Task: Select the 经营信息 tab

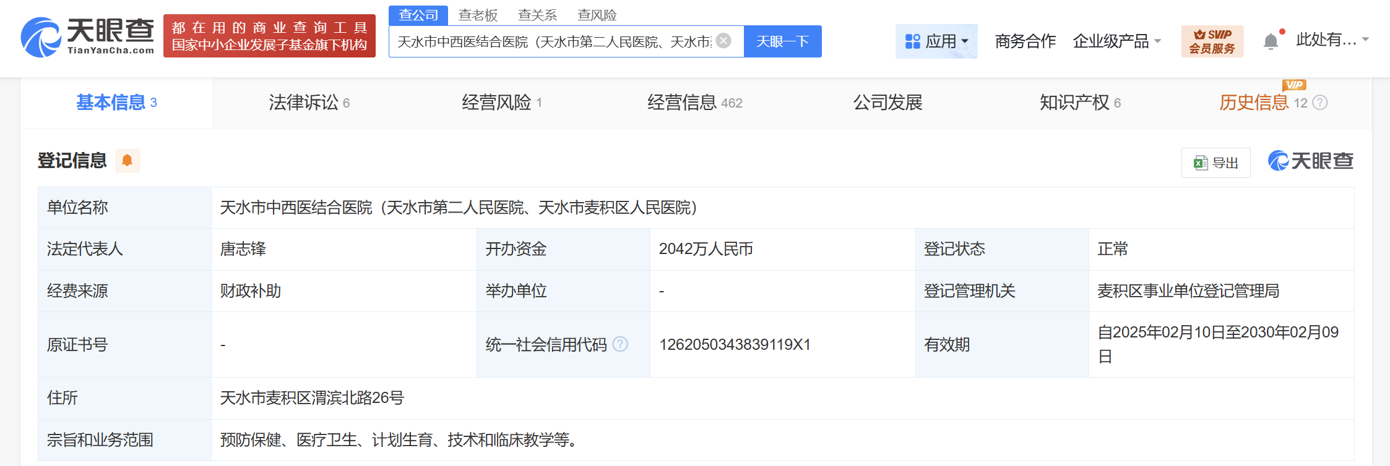Action: coord(694,103)
